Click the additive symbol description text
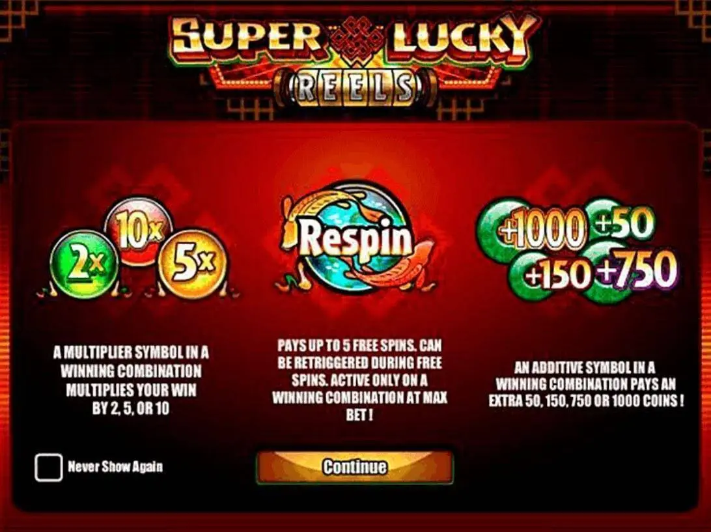This screenshot has width=711, height=532. tap(586, 385)
